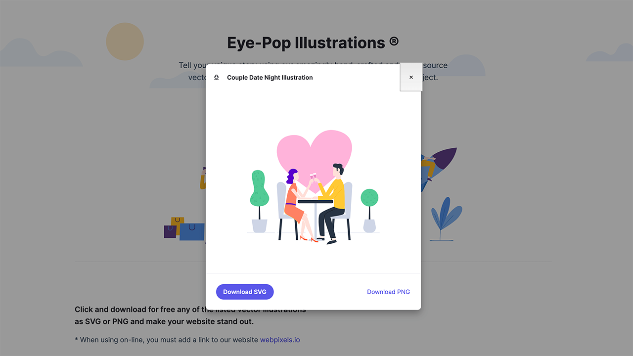Select the shopping bags illustration behind modal

point(184,229)
